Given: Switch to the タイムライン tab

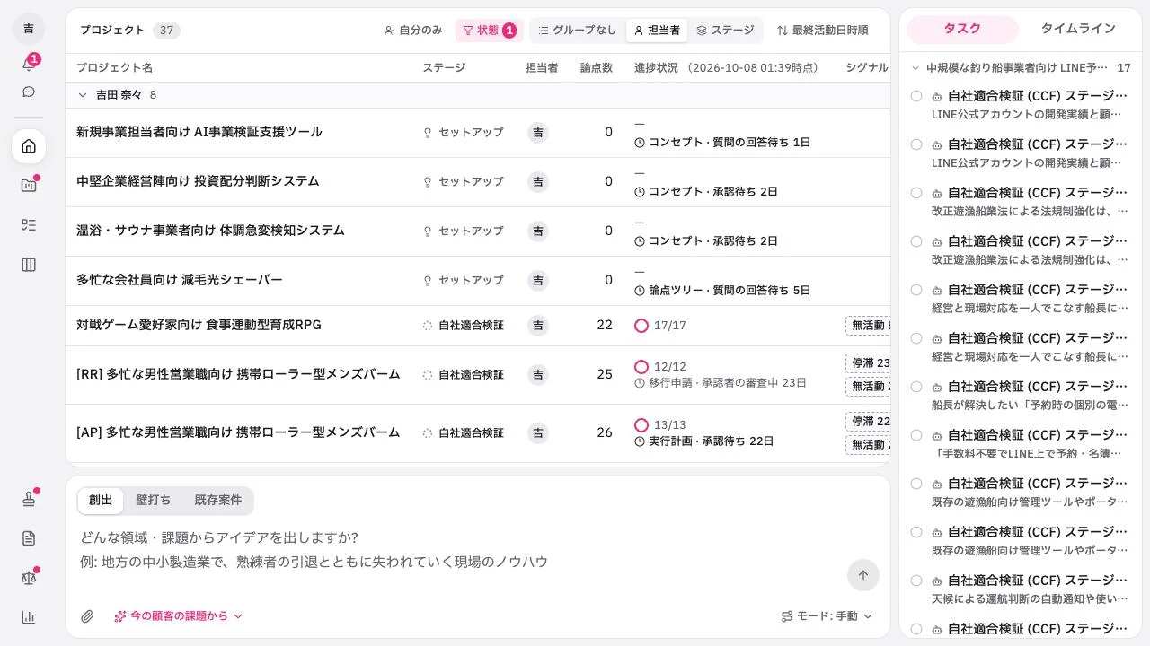Looking at the screenshot, I should point(1078,29).
